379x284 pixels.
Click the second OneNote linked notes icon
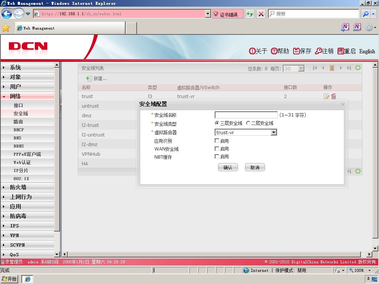coord(357,27)
